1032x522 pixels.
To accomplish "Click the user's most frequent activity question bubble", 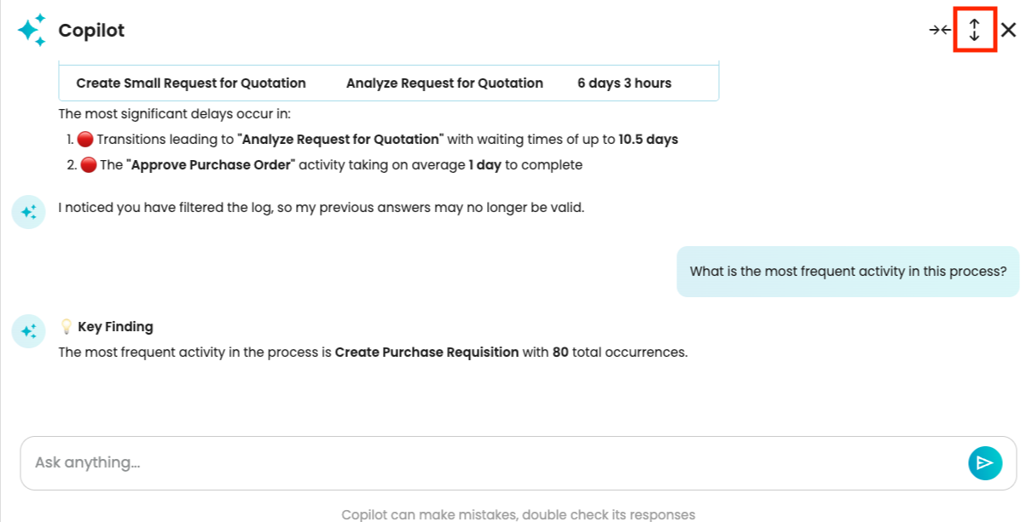I will (848, 272).
